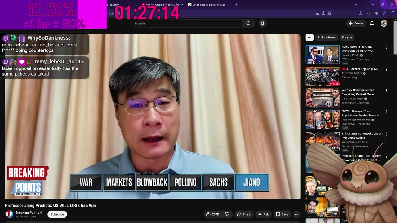Click remy_lebeau_au chat message overlay
Image resolution: width=397 pixels, height=223 pixels.
coord(45,68)
